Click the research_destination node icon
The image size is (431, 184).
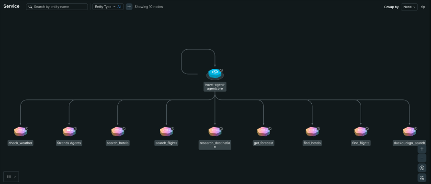pyautogui.click(x=215, y=131)
